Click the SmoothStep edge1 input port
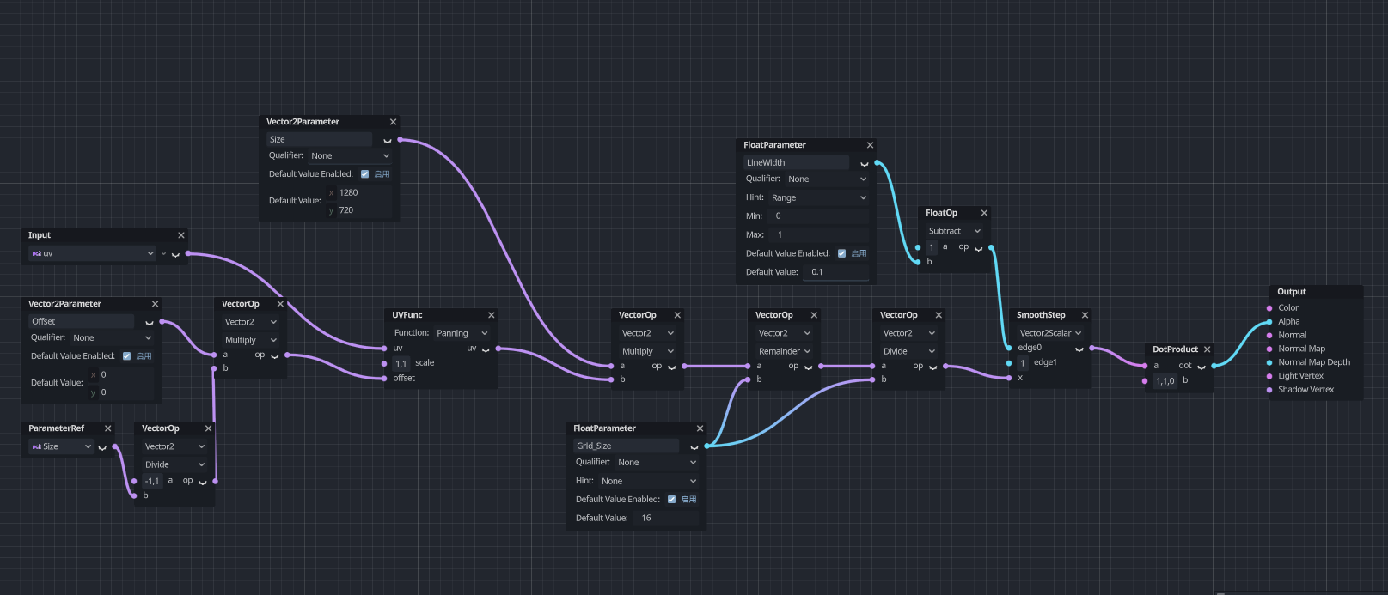1388x595 pixels. 1009,363
